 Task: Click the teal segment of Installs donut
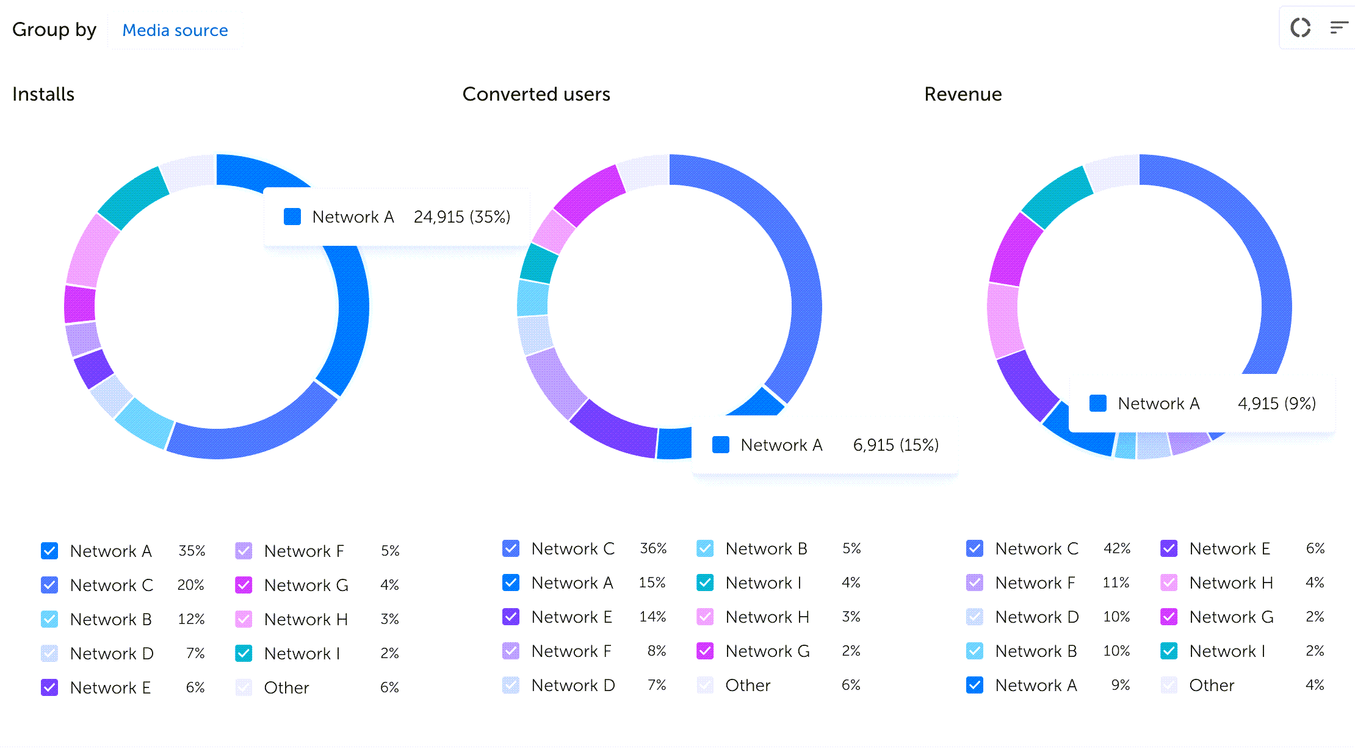(x=133, y=197)
